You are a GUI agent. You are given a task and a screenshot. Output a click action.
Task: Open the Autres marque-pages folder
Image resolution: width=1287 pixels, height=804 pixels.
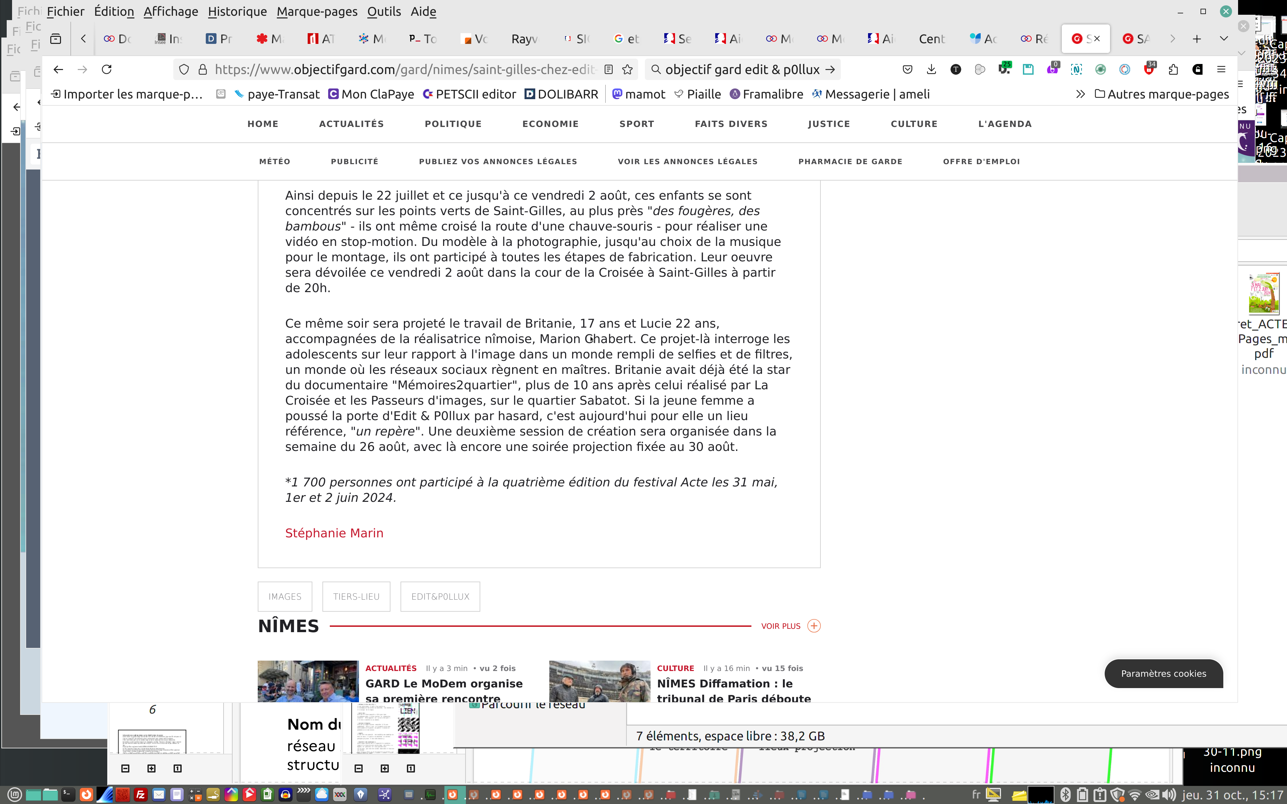tap(1162, 94)
